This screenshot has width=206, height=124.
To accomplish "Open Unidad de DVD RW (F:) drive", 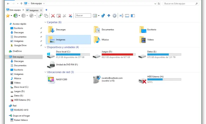I will click(x=62, y=65).
